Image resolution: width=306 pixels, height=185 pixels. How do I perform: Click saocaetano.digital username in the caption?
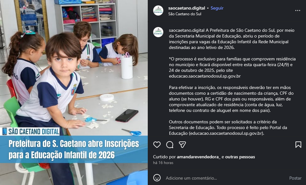pos(187,30)
